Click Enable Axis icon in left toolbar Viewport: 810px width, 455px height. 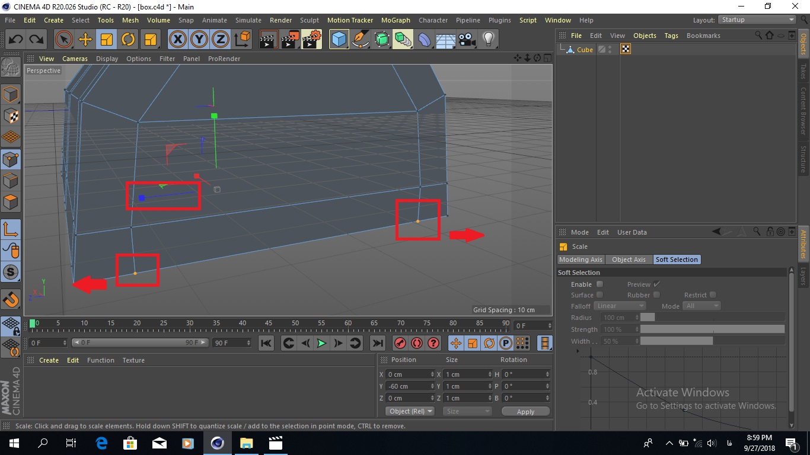(x=11, y=229)
